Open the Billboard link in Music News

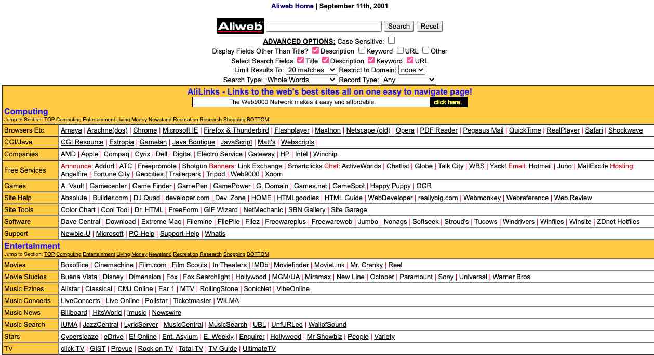click(74, 313)
